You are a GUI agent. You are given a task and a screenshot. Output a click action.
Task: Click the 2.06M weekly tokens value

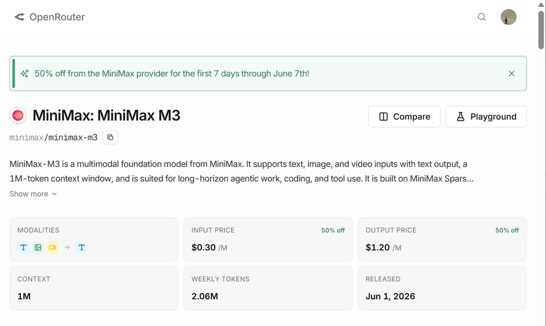pyautogui.click(x=205, y=296)
